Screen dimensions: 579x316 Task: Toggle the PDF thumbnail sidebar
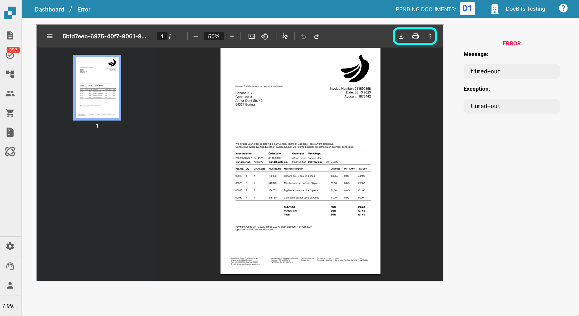pos(50,36)
